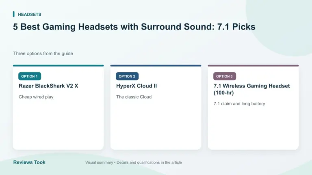Click the 'Cheap wired play' description
This screenshot has width=312, height=175.
coord(36,97)
